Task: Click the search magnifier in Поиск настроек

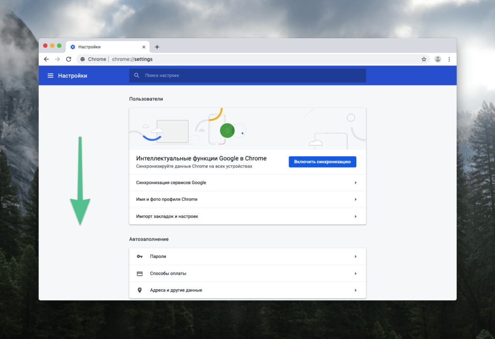Action: coord(137,75)
